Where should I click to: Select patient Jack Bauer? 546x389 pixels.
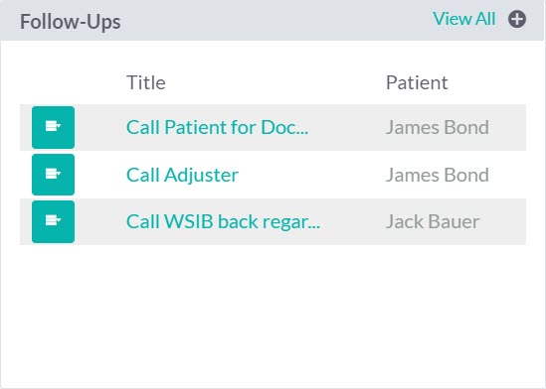tap(433, 221)
